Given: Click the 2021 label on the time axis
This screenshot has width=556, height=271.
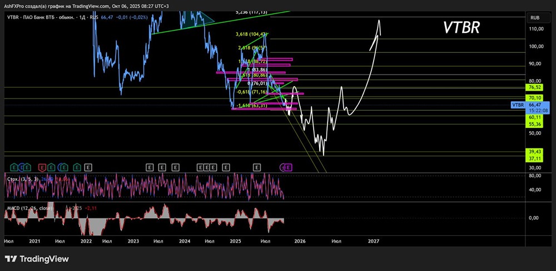Looking at the screenshot, I should [x=34, y=241].
